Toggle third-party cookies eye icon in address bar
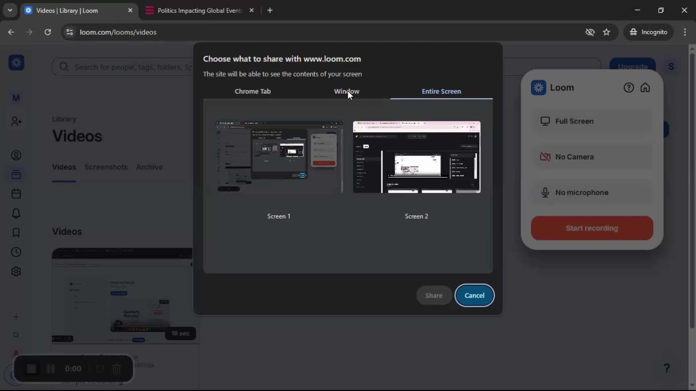The width and height of the screenshot is (696, 391). point(590,32)
